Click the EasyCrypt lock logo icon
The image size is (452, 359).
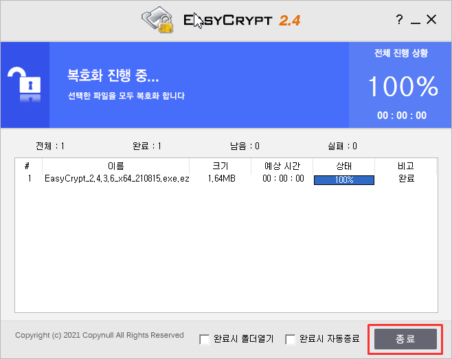tap(157, 20)
